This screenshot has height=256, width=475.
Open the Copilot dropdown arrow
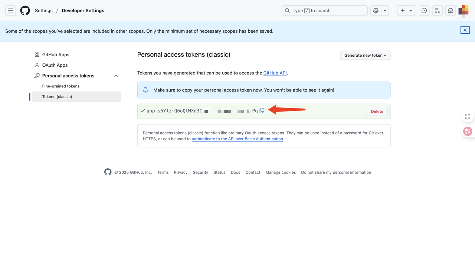point(385,11)
